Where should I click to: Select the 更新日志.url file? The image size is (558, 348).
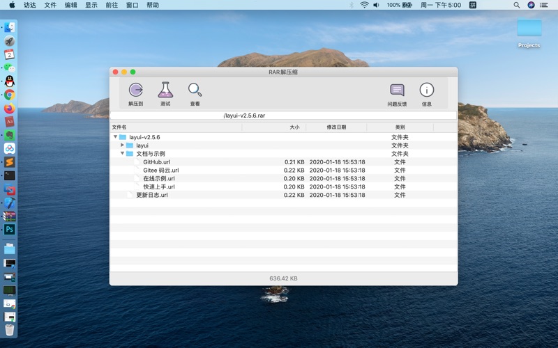pyautogui.click(x=151, y=195)
